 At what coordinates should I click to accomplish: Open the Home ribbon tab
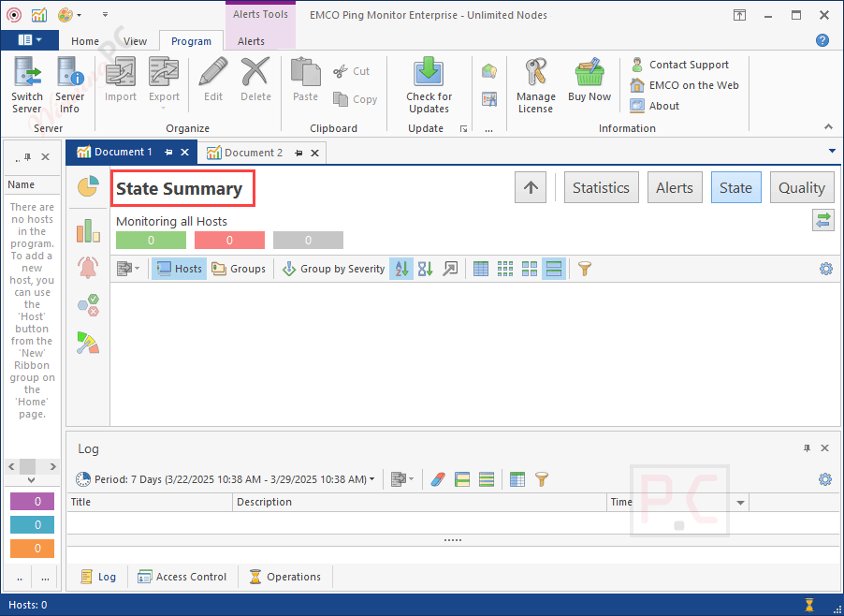coord(85,41)
